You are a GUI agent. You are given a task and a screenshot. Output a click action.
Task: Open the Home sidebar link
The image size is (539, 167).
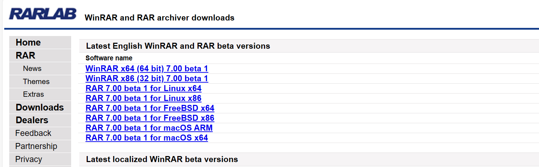pos(28,42)
